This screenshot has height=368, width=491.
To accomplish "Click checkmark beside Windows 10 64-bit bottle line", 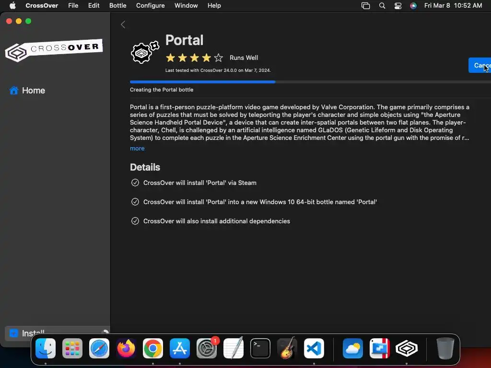I will (x=135, y=202).
